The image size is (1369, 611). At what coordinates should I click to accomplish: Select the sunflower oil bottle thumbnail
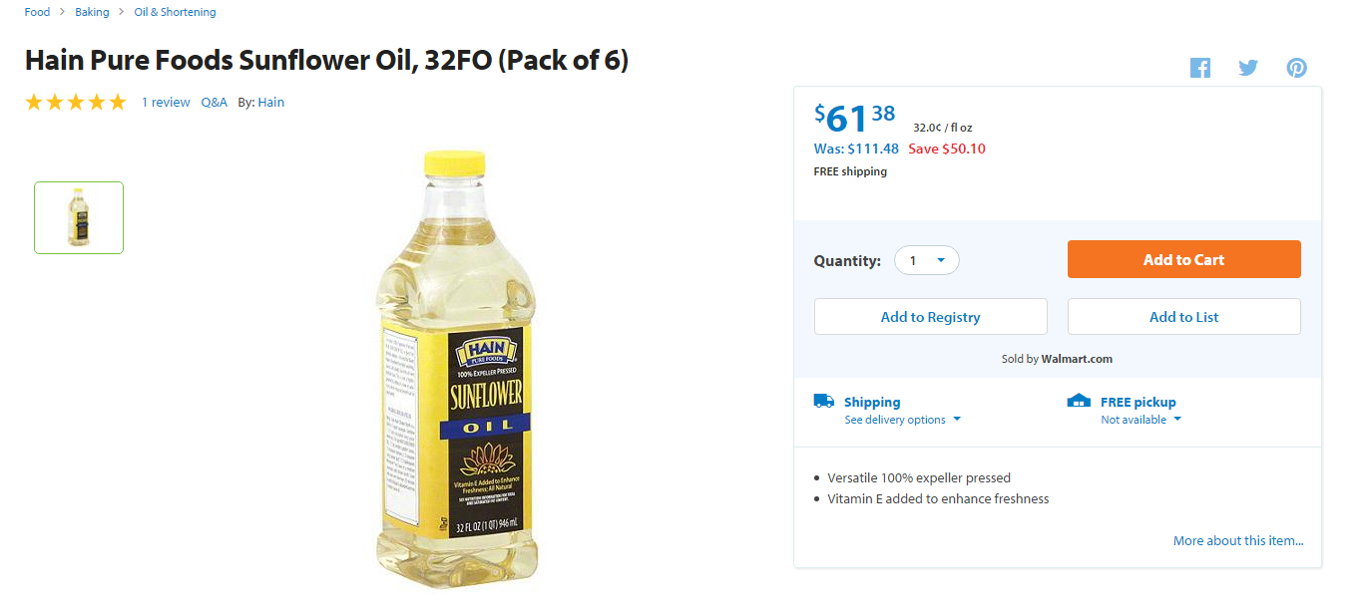(79, 217)
